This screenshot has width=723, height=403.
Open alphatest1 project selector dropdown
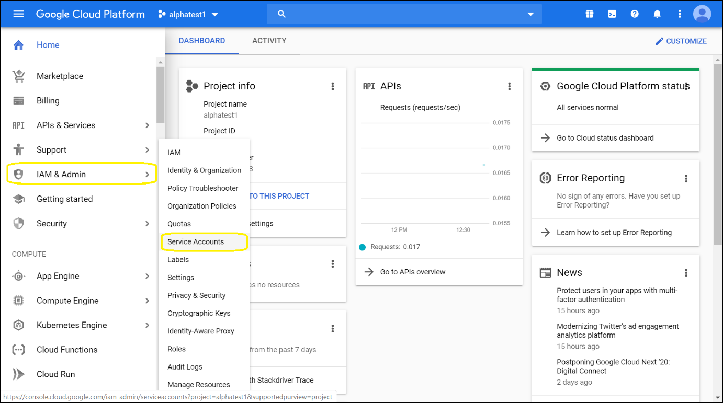(188, 15)
